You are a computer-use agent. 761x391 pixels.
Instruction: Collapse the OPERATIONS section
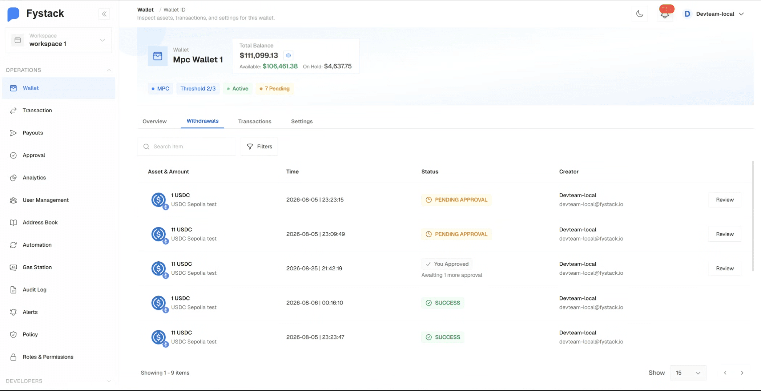[109, 70]
